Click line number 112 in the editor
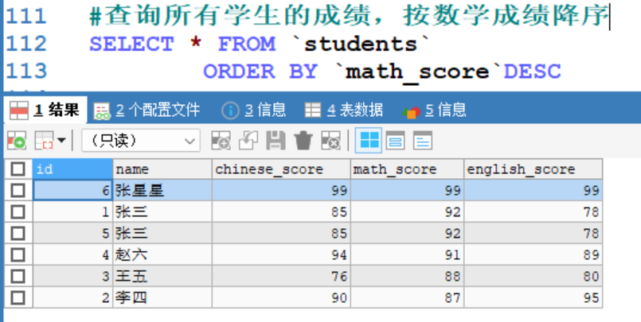 pos(26,44)
